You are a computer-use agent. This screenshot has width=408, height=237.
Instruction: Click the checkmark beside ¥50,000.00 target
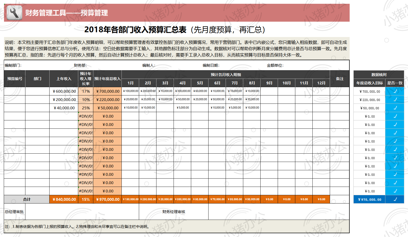tap(395, 108)
